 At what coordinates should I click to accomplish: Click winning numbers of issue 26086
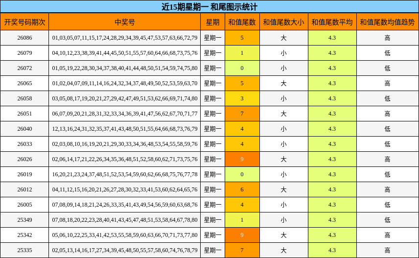pos(125,38)
